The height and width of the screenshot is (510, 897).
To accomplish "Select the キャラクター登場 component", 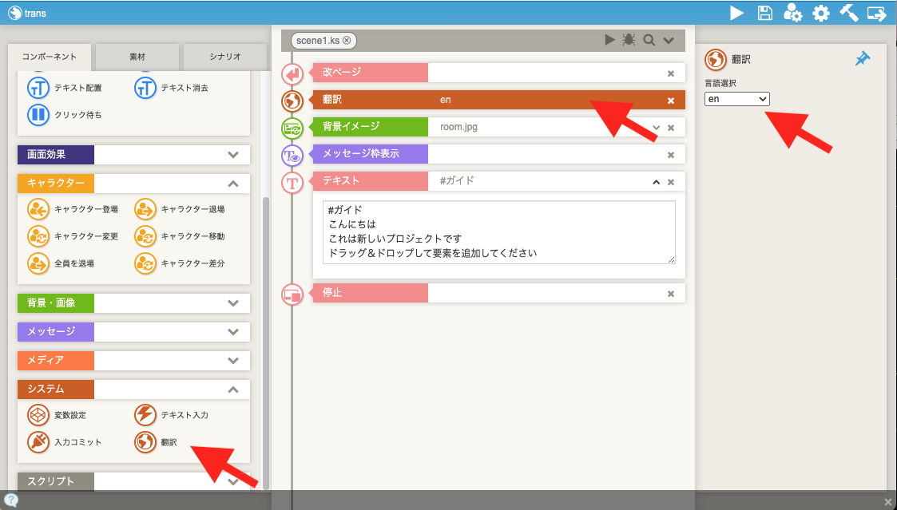I will click(x=38, y=209).
